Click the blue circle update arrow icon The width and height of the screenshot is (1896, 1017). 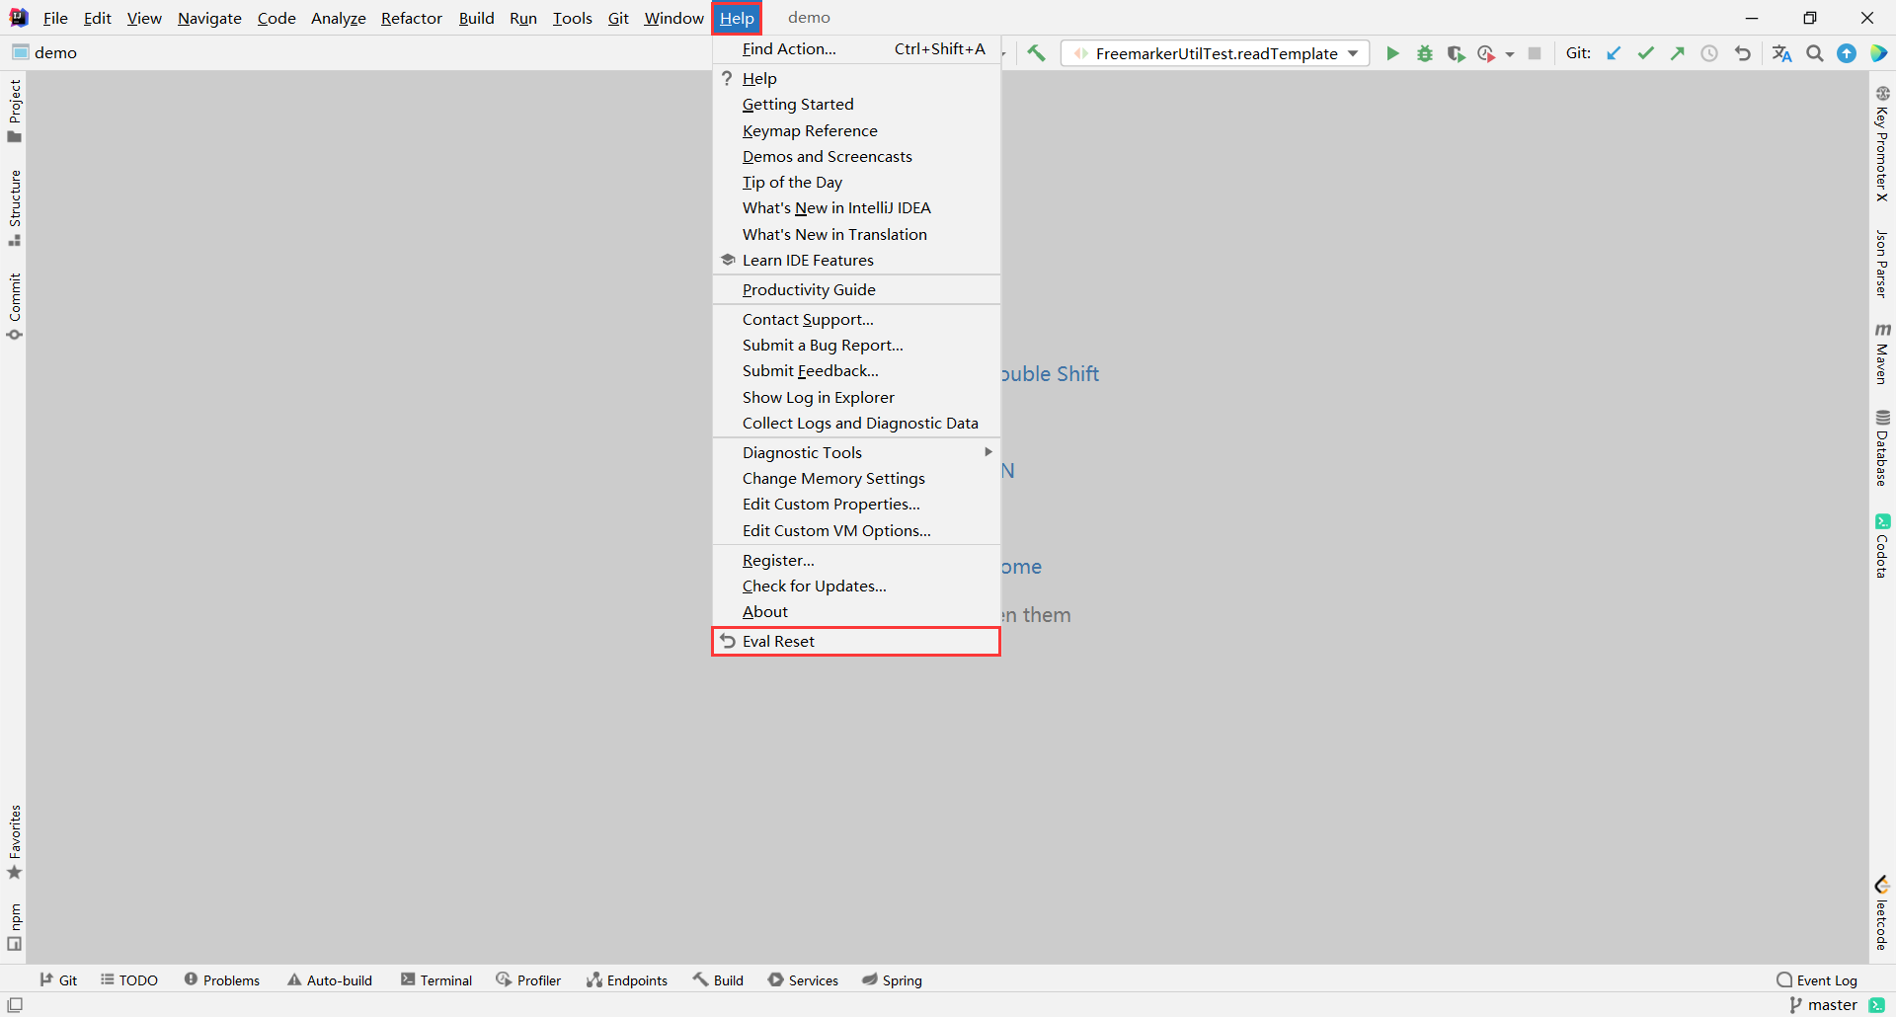[1847, 53]
